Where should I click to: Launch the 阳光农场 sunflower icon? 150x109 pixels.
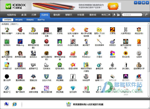[126, 53]
